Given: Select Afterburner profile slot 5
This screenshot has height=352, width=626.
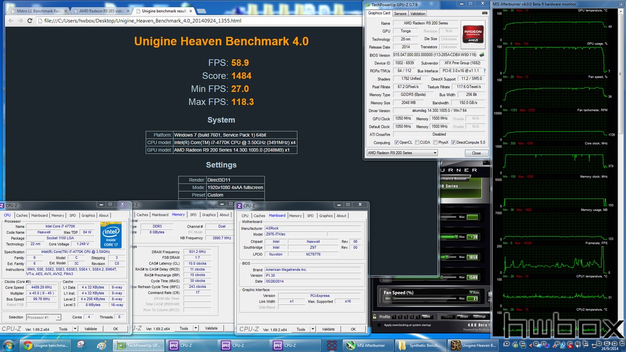Looking at the screenshot, I should pyautogui.click(x=418, y=317).
